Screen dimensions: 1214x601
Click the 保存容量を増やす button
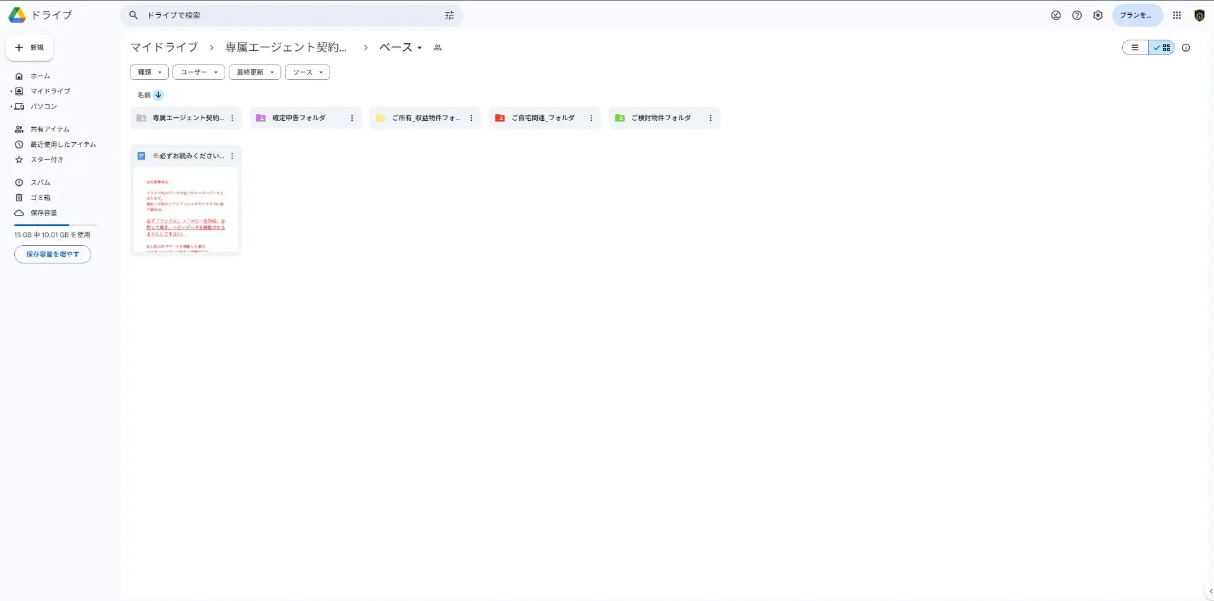(x=52, y=254)
